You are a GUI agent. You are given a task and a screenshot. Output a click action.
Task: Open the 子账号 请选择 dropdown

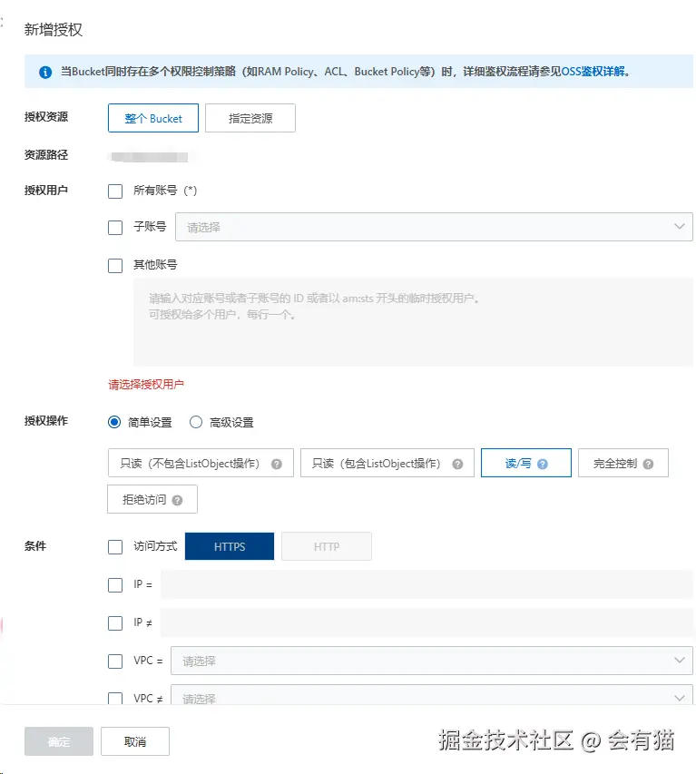pos(434,227)
